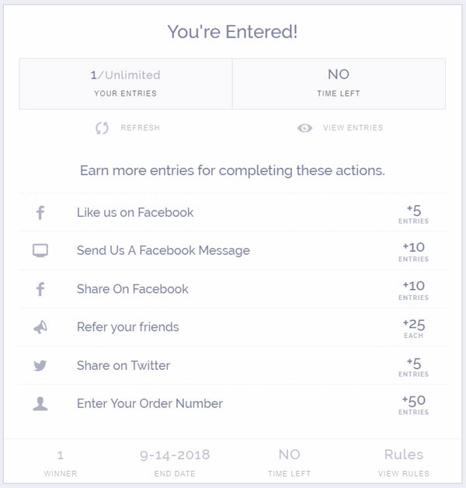Click the Facebook icon beside Like us
Viewport: 466px width, 488px height.
coord(40,213)
